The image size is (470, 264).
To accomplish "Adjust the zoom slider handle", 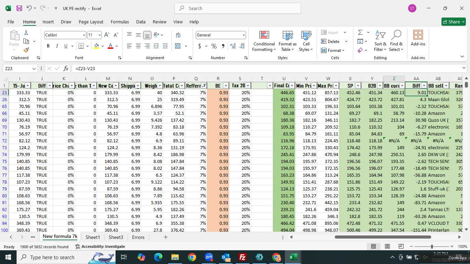I will pos(432,246).
